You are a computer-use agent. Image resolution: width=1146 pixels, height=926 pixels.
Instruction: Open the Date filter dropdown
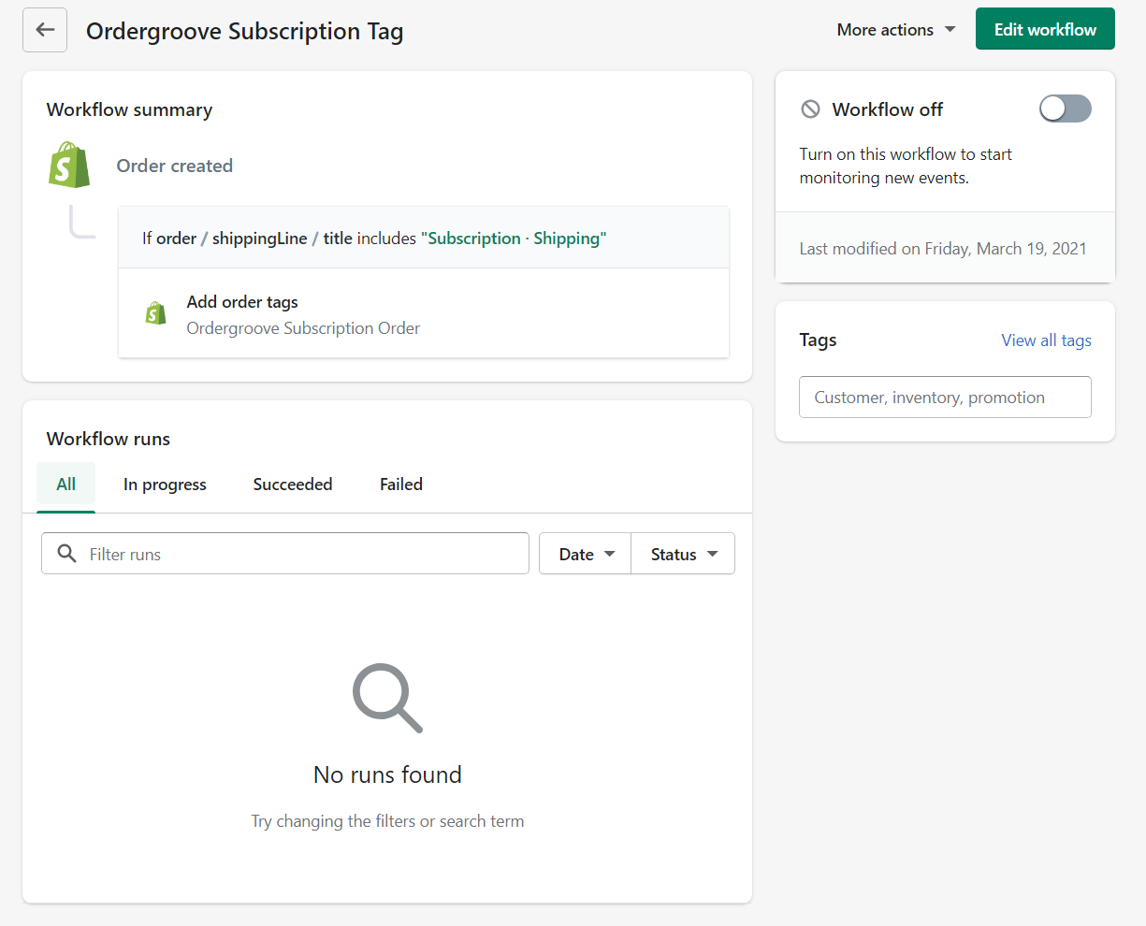(x=584, y=553)
